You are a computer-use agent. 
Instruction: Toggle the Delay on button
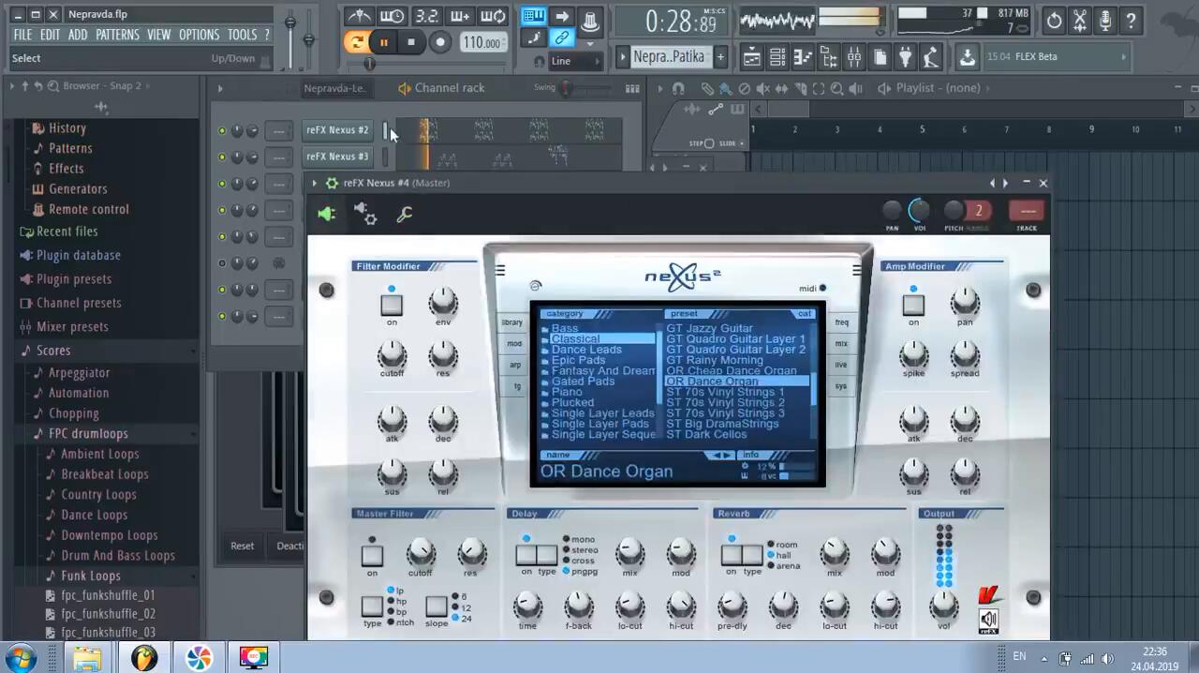[x=525, y=555]
